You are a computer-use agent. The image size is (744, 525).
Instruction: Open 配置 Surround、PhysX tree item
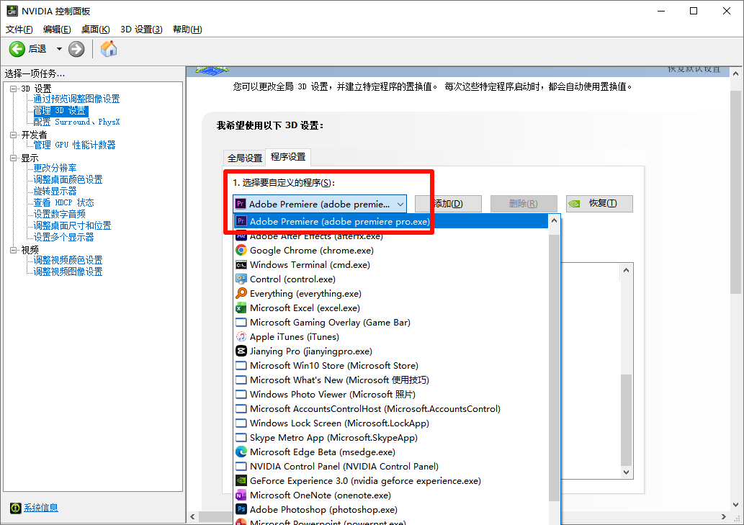click(x=76, y=122)
